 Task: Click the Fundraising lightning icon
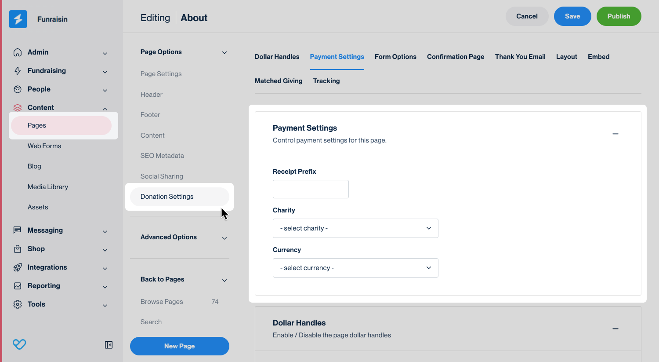point(18,71)
